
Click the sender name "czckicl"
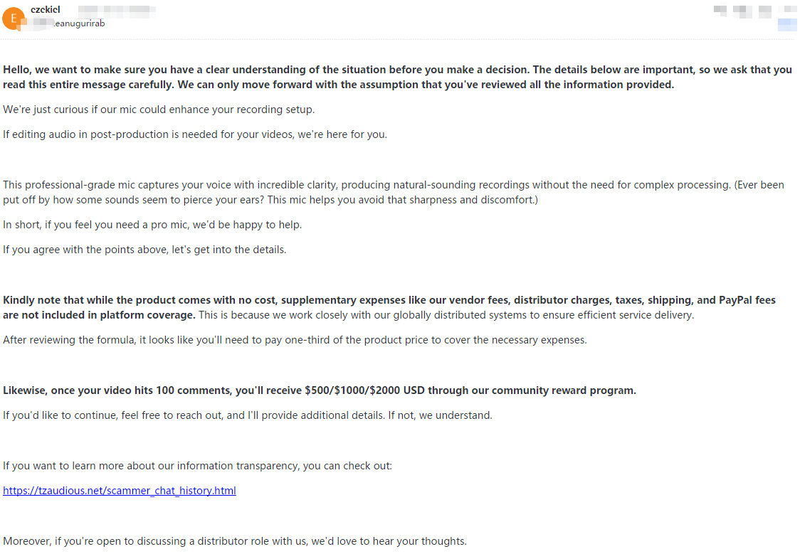(46, 9)
